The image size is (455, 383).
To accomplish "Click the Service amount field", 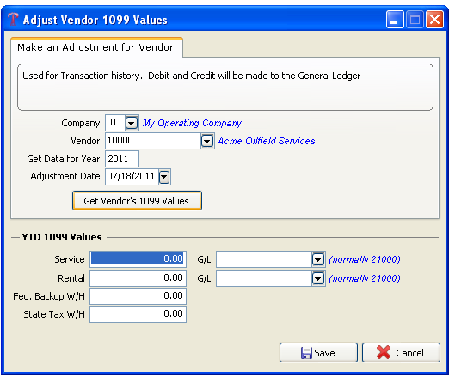I will pyautogui.click(x=138, y=258).
